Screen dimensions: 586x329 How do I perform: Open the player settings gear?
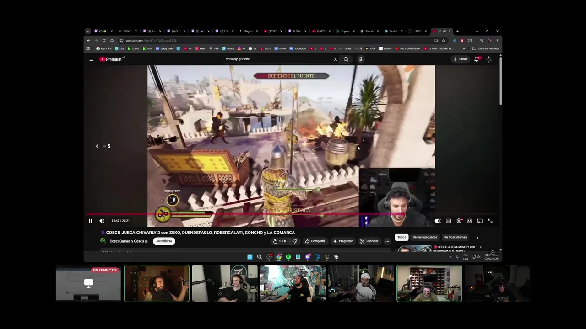[459, 221]
